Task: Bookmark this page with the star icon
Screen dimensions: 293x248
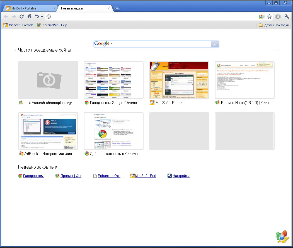Action: [269, 17]
